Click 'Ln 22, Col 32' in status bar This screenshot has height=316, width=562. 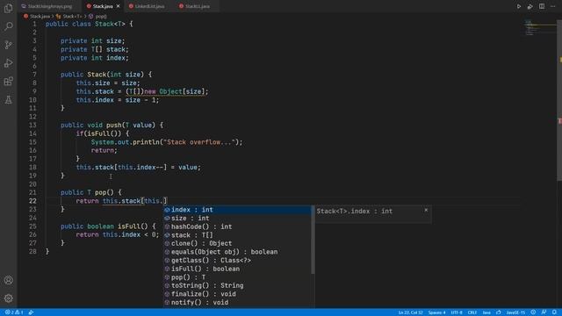410,312
